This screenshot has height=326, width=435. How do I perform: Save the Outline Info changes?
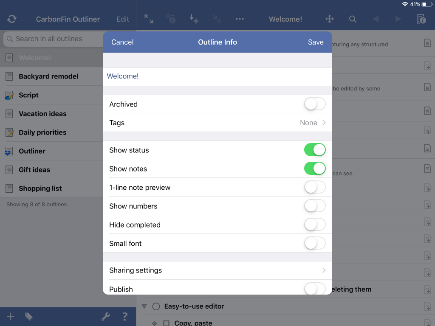click(x=316, y=42)
